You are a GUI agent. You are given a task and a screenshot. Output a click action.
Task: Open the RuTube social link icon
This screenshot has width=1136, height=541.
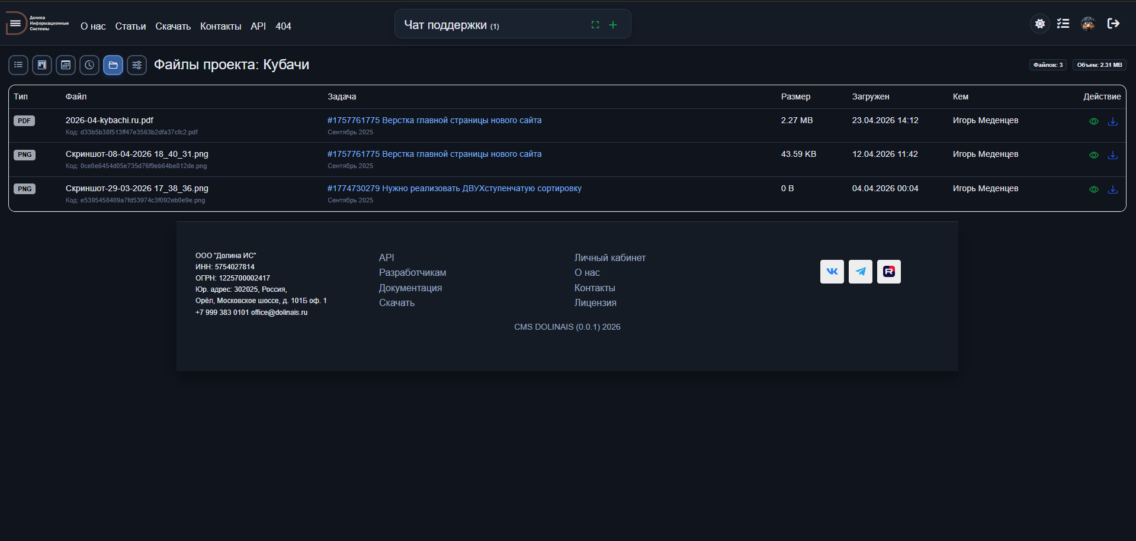tap(889, 272)
